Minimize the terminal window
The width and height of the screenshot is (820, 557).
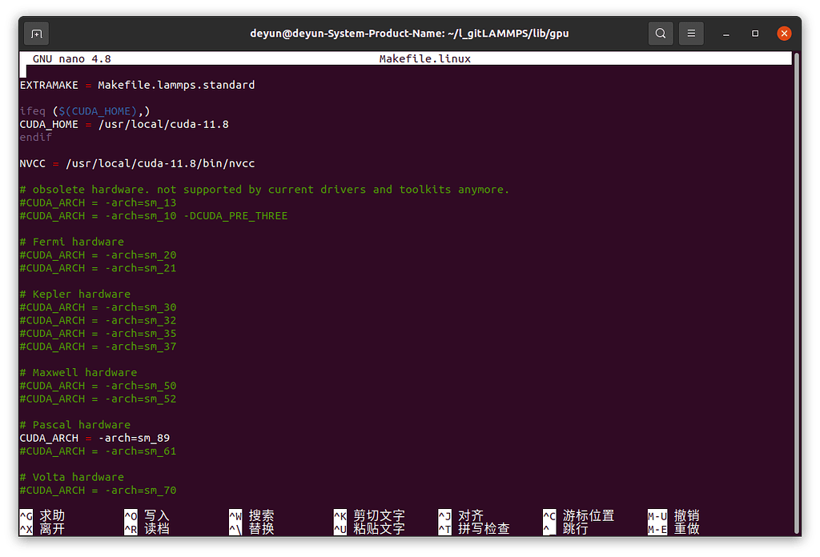tap(726, 34)
